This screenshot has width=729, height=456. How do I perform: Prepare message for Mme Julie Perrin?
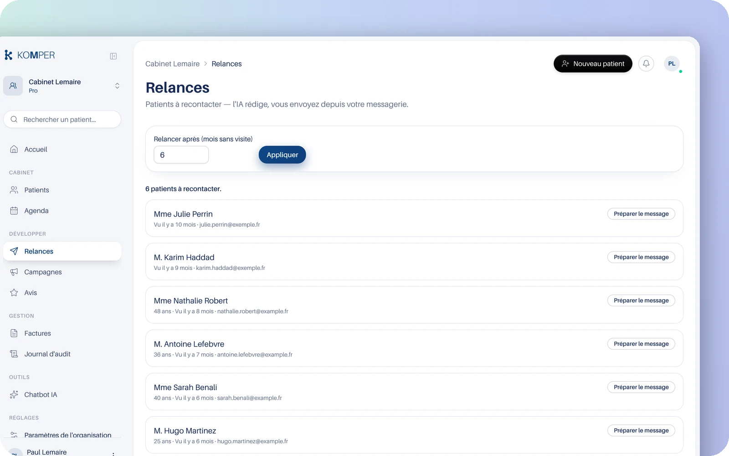[641, 214]
